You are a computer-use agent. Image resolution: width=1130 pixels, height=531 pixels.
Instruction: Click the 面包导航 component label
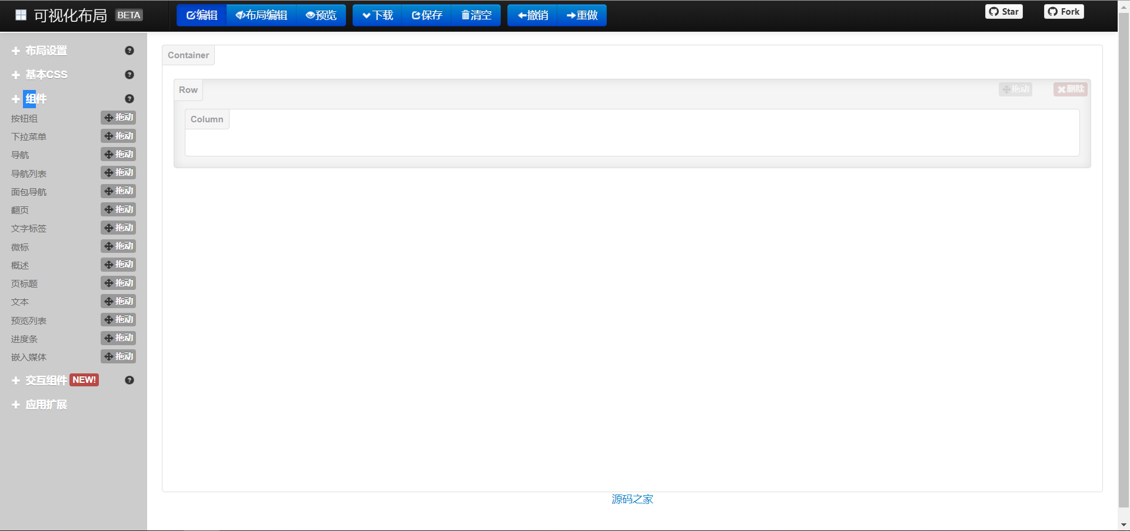point(29,192)
